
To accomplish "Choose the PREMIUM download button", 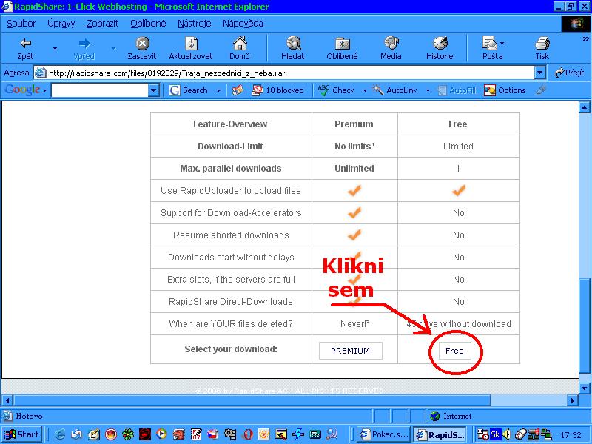I will pos(350,351).
